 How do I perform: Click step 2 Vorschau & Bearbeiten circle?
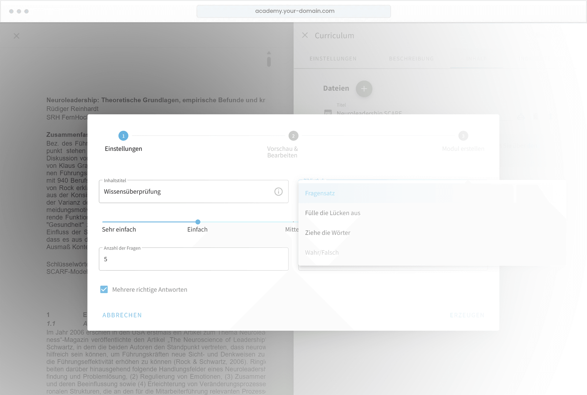click(293, 136)
